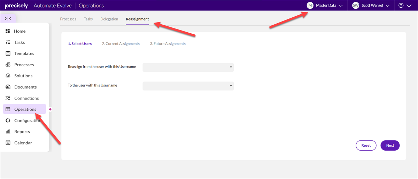Open Solutions in the sidebar

coord(23,76)
